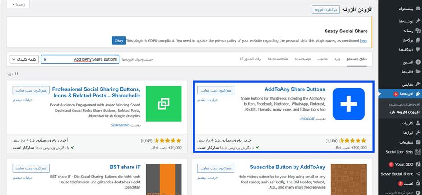Viewport: 422px width, 195px height.
Task: Click the AddToAny blue plus thumbnail
Action: [349, 104]
